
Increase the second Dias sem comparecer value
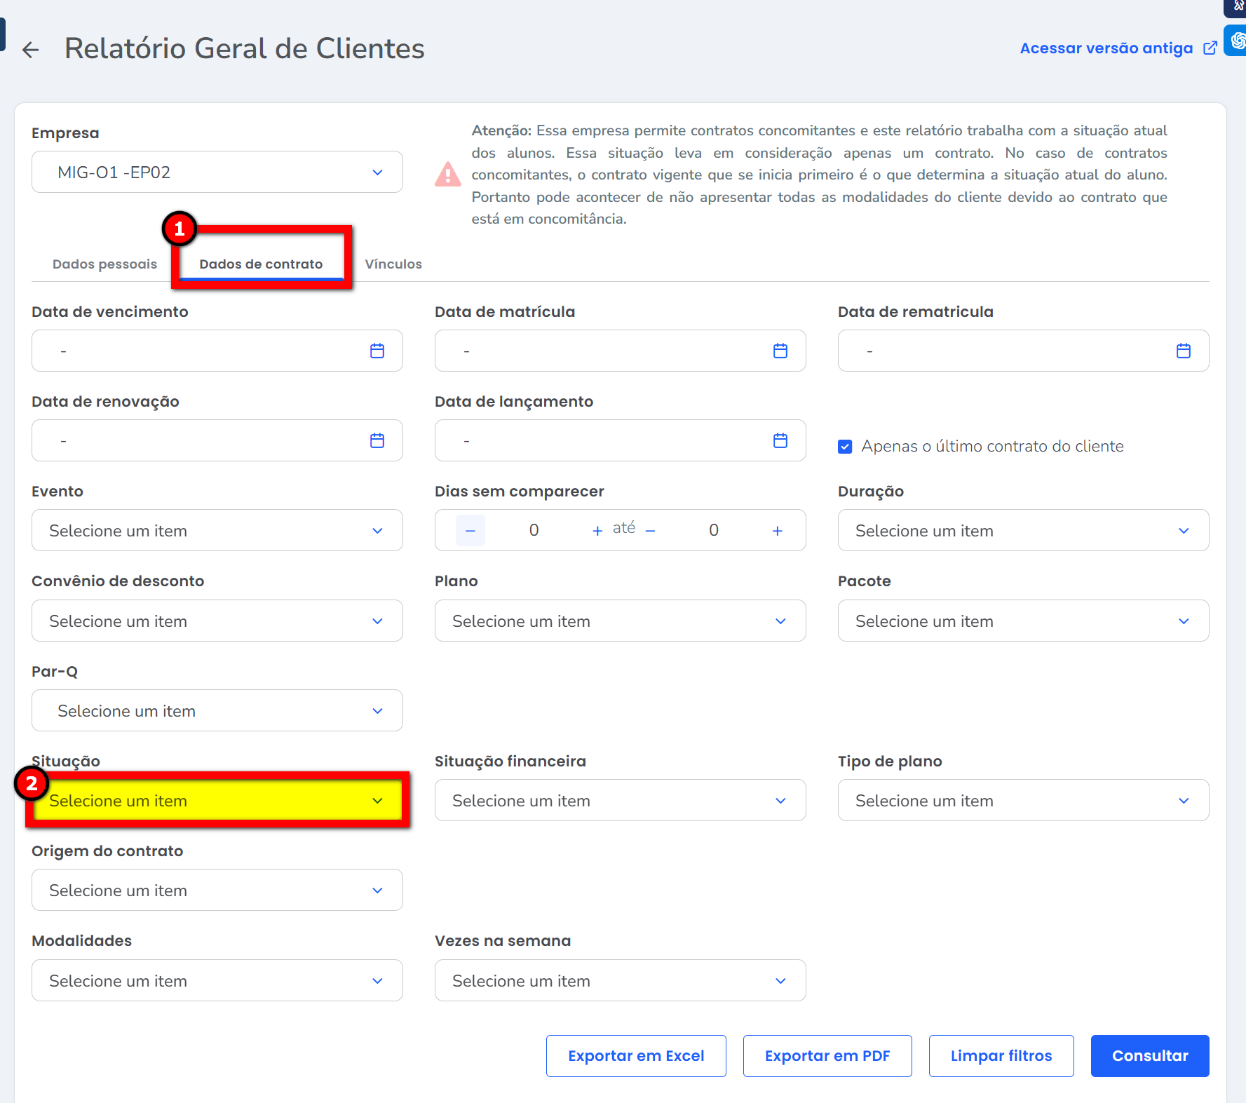coord(778,531)
